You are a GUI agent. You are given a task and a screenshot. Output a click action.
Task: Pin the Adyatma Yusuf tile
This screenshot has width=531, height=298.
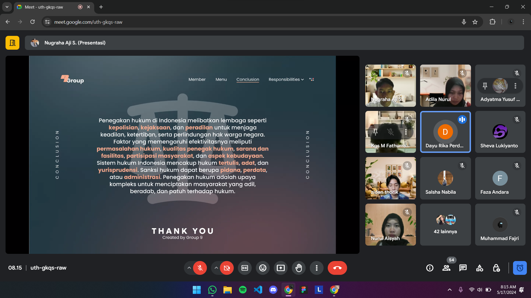point(485,86)
